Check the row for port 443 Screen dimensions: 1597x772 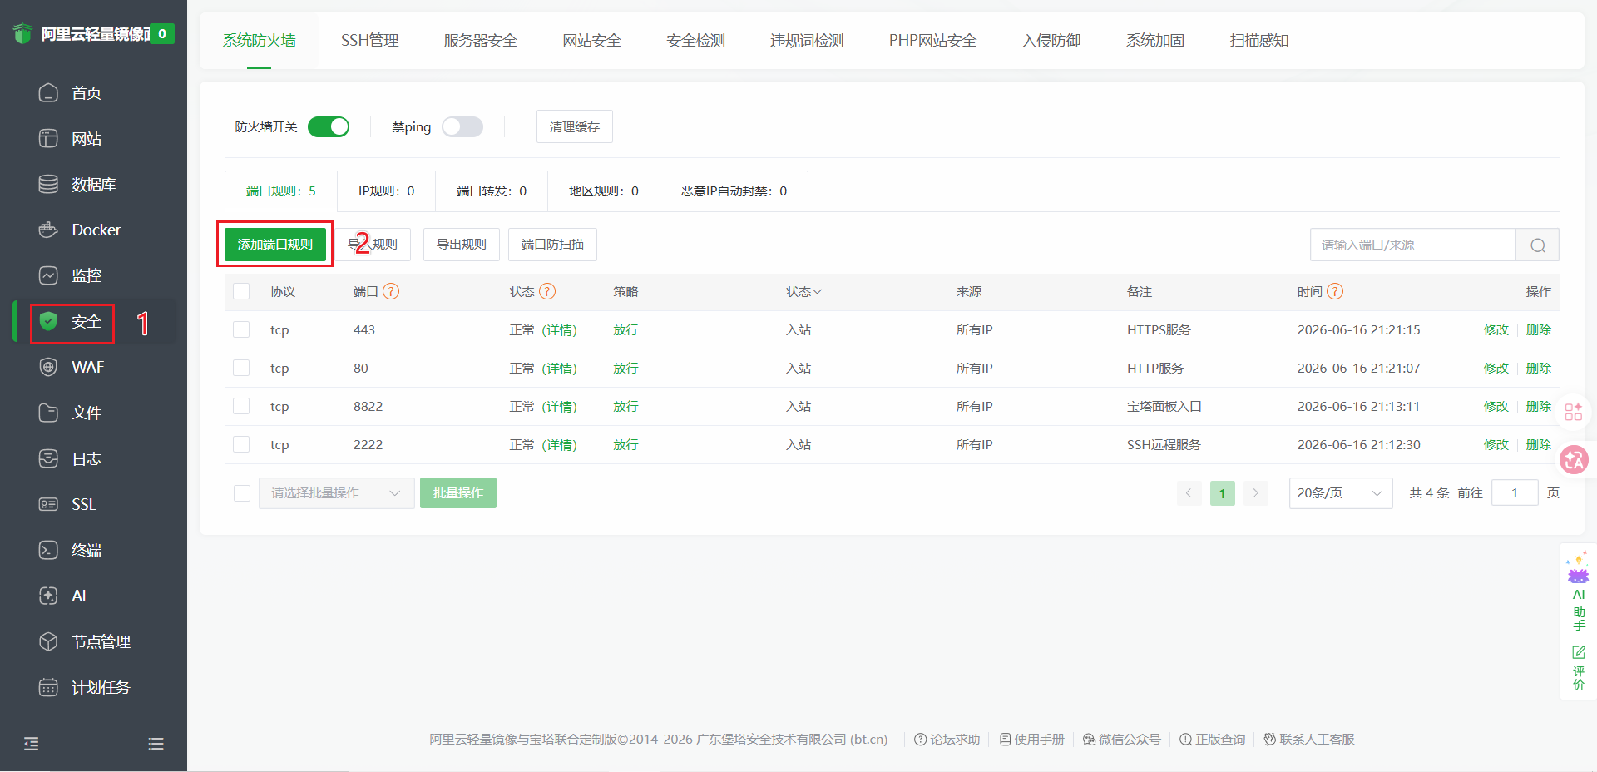point(241,329)
